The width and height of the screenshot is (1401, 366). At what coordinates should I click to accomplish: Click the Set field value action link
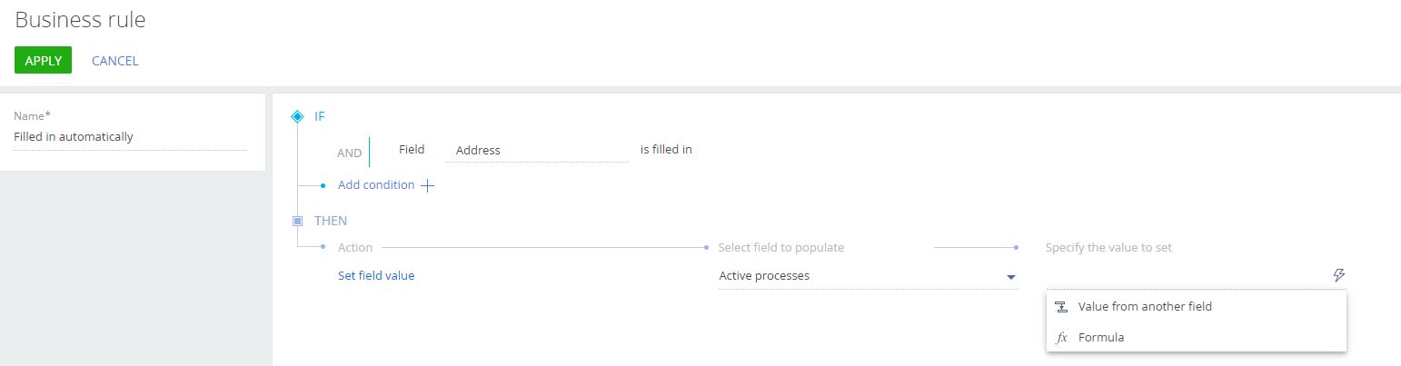(x=376, y=275)
